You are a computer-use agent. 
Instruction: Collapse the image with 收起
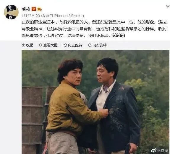click(x=27, y=45)
